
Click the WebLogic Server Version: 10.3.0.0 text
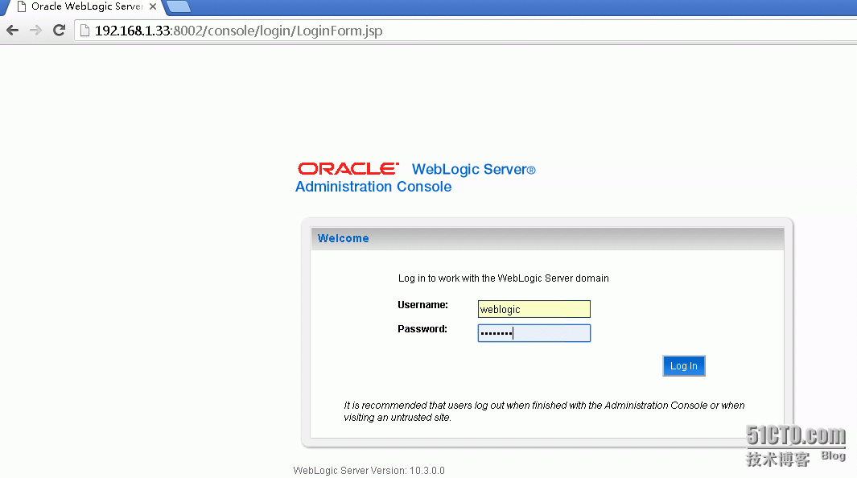coord(369,470)
